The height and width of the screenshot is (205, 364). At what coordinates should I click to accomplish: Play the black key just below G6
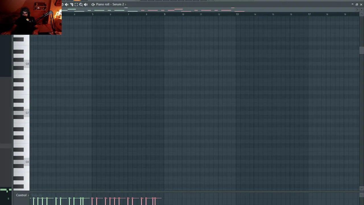pyautogui.click(x=18, y=166)
